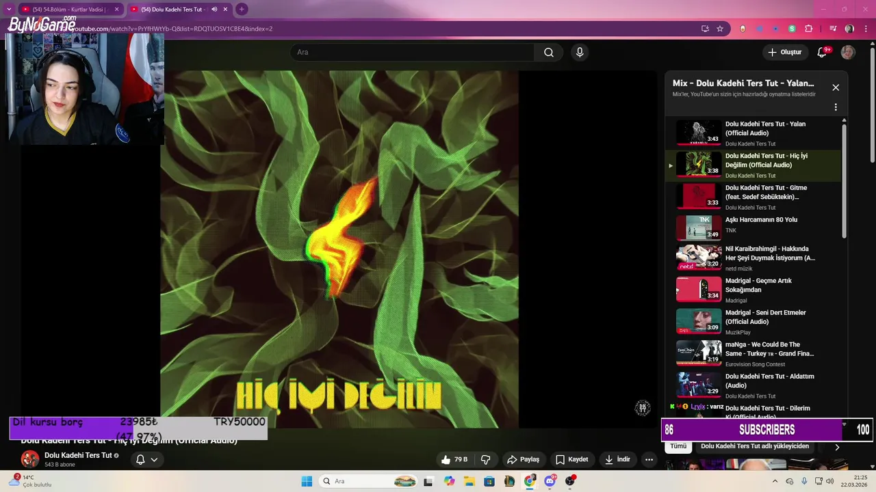
Task: Click the Kaydet save button
Action: tap(572, 460)
